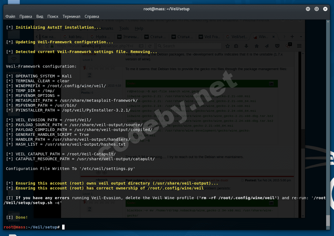The image size is (334, 236).
Task: Click the toolbar icon with badge 9
Action: [288, 46]
